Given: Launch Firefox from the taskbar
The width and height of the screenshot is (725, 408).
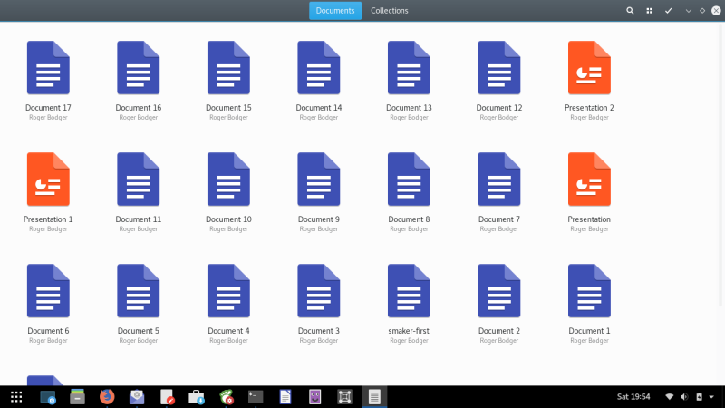Looking at the screenshot, I should [x=107, y=397].
